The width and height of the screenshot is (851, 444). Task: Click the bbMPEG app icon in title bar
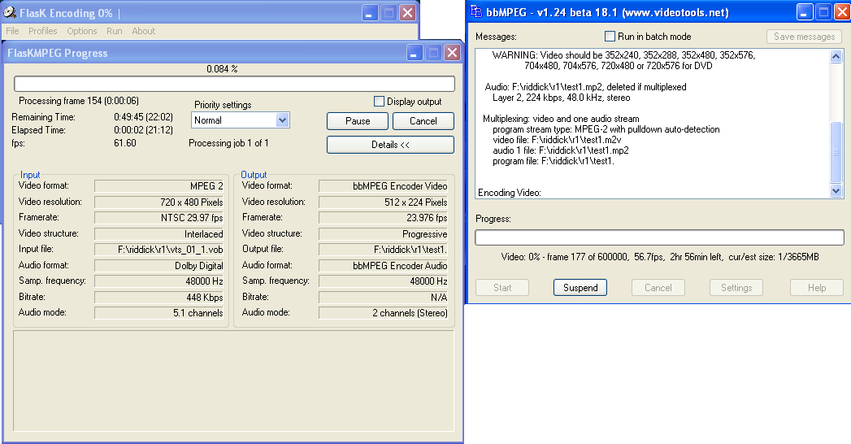[x=476, y=11]
